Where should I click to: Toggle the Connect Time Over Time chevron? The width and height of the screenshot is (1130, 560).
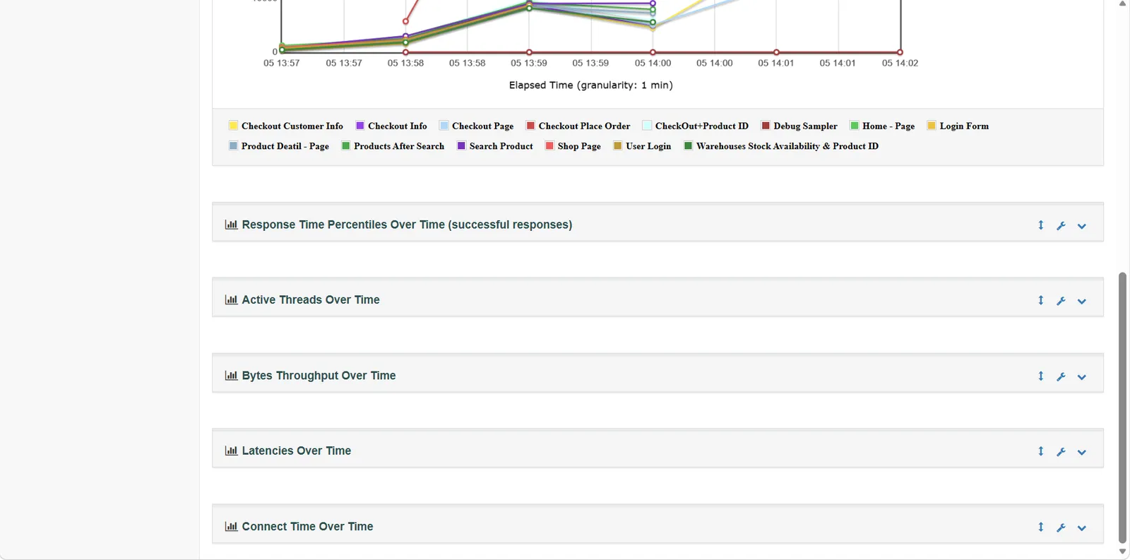[1081, 528]
